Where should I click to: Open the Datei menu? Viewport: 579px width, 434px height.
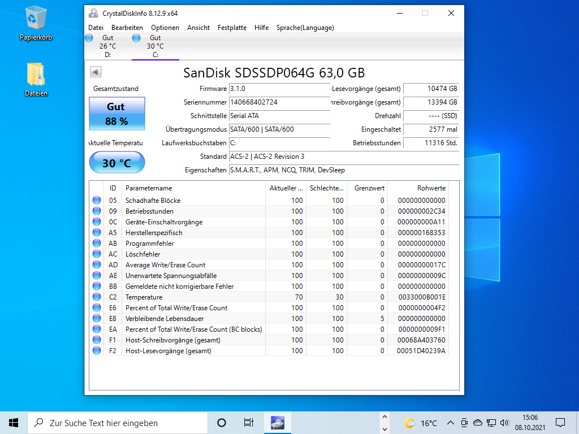click(x=96, y=28)
